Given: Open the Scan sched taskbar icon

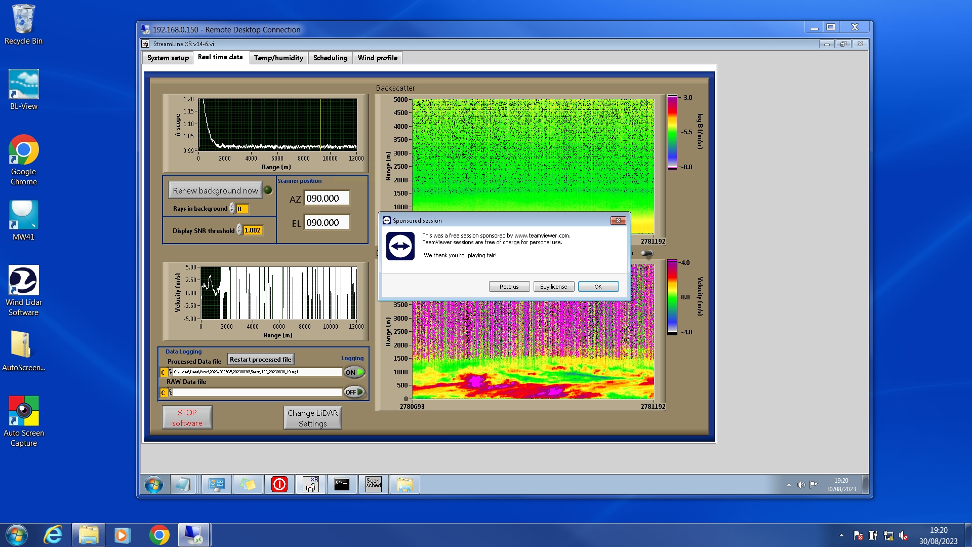Looking at the screenshot, I should point(373,484).
